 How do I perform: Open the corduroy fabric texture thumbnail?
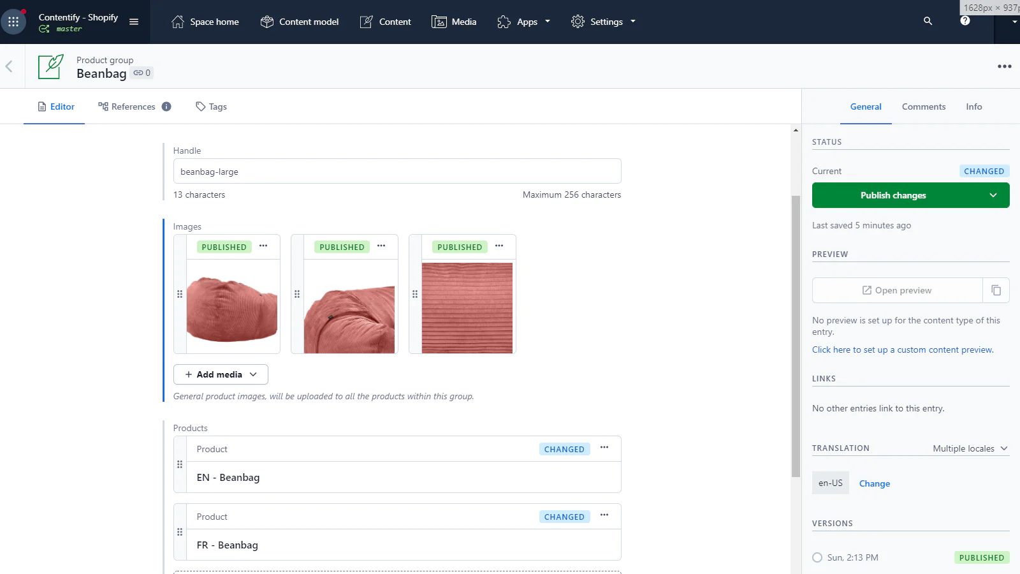click(x=467, y=307)
